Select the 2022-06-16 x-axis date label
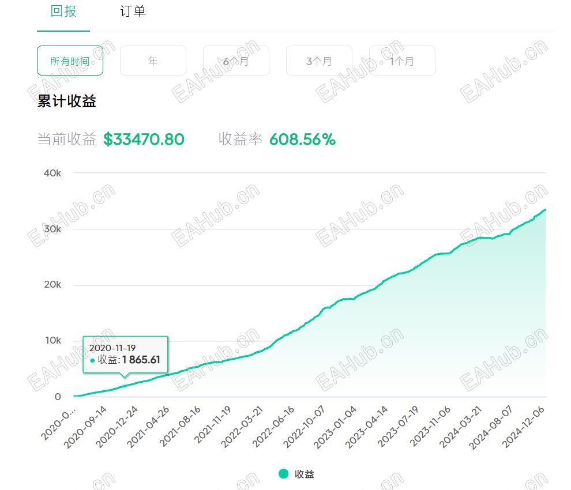Image resolution: width=571 pixels, height=490 pixels. [x=277, y=427]
